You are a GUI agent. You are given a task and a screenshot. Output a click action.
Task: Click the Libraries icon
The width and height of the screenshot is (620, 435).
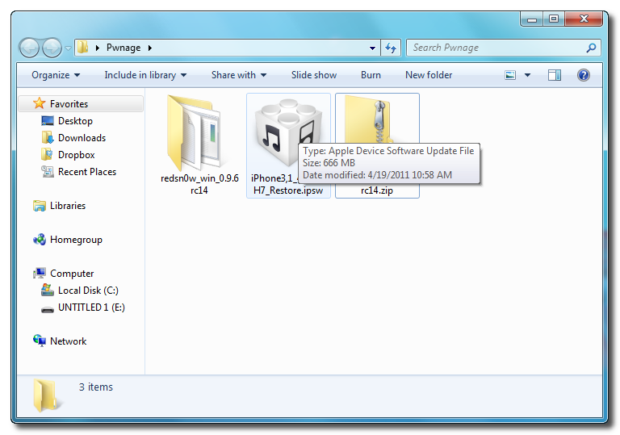(39, 206)
